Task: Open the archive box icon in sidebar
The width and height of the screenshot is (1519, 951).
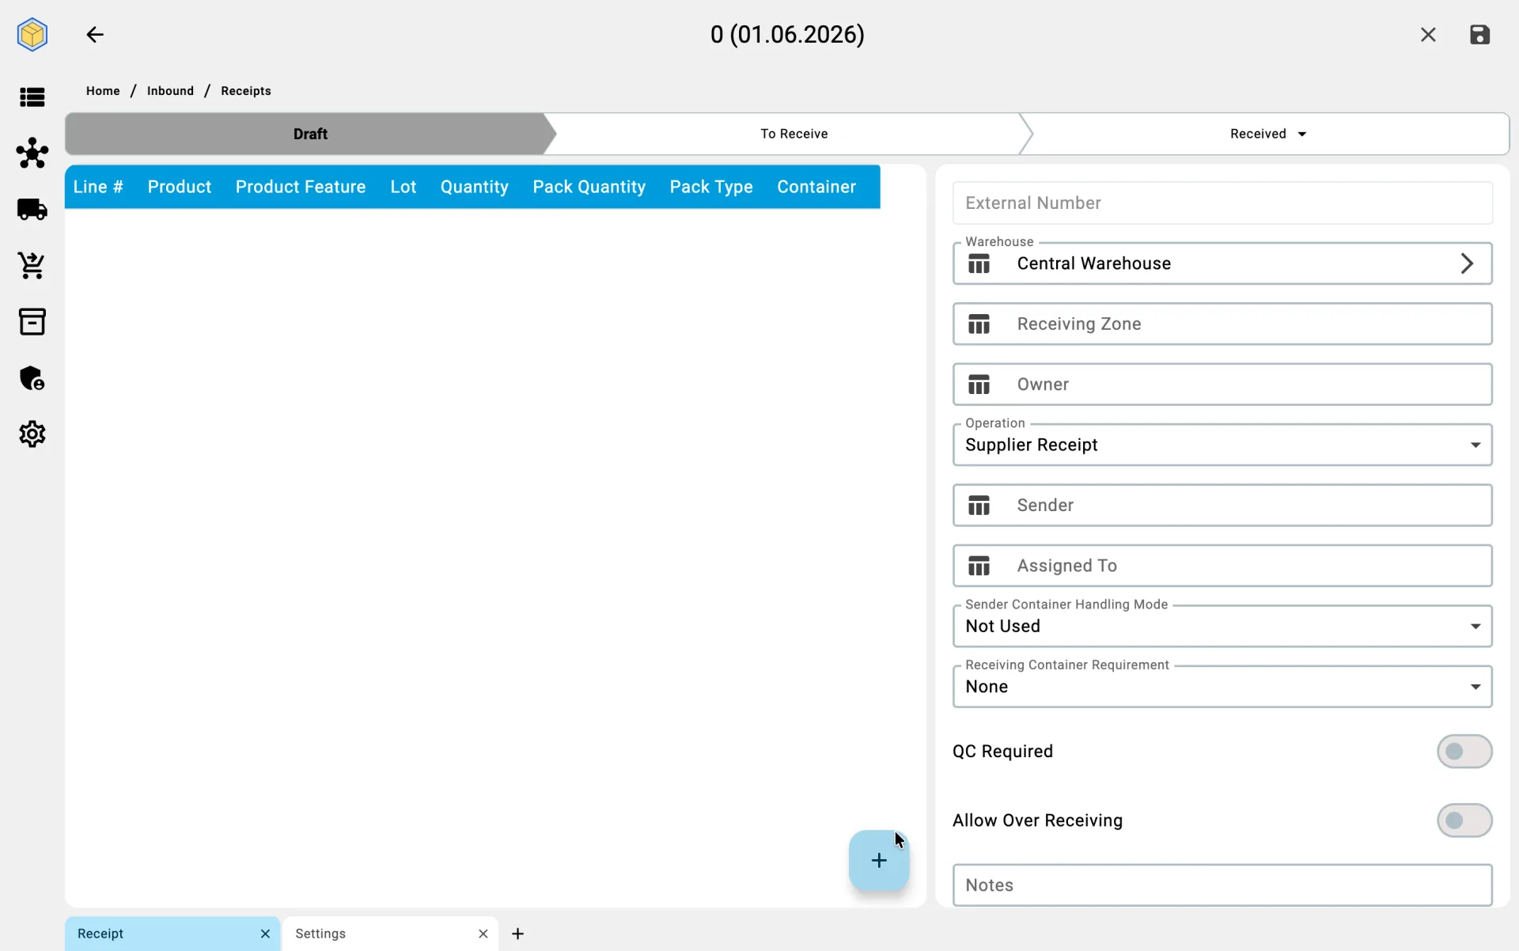Action: (32, 322)
